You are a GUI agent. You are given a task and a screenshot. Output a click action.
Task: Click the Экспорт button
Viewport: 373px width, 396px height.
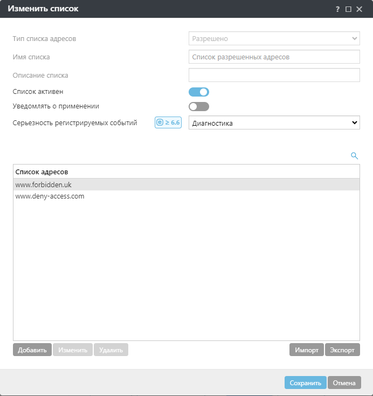pos(342,350)
